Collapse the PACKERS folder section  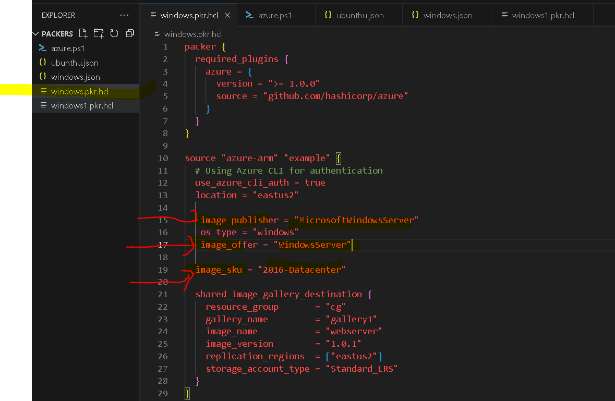(35, 34)
